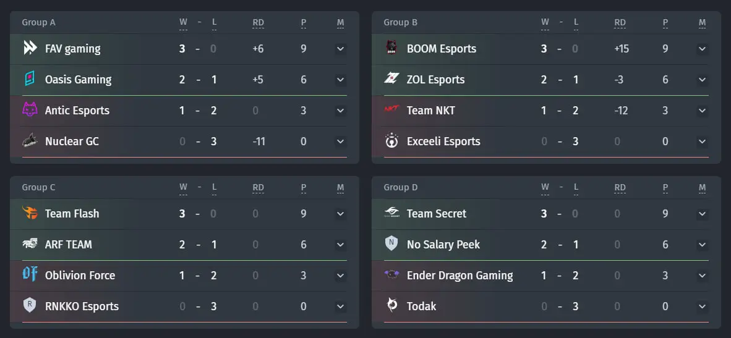Click the ZOL Esports team logo
This screenshot has width=731, height=338.
pos(391,78)
